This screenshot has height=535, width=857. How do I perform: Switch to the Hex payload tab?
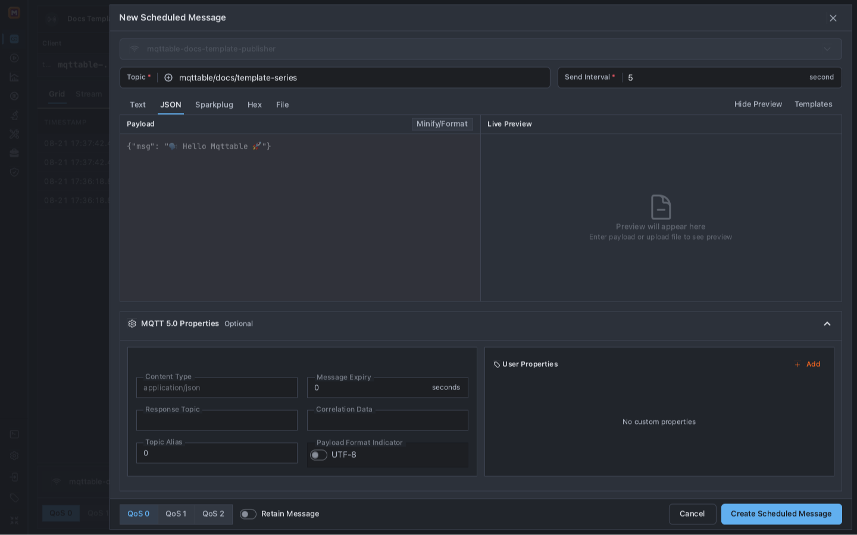tap(255, 105)
